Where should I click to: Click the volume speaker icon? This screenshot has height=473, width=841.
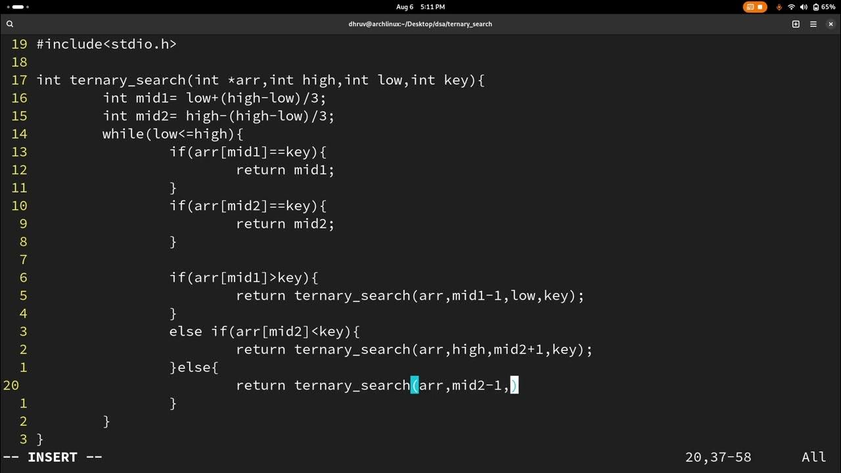[x=804, y=7]
